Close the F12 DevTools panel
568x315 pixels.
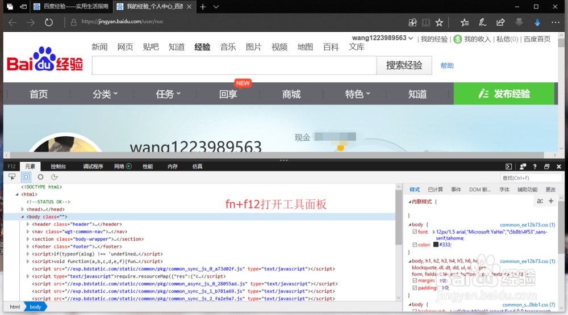(x=559, y=166)
